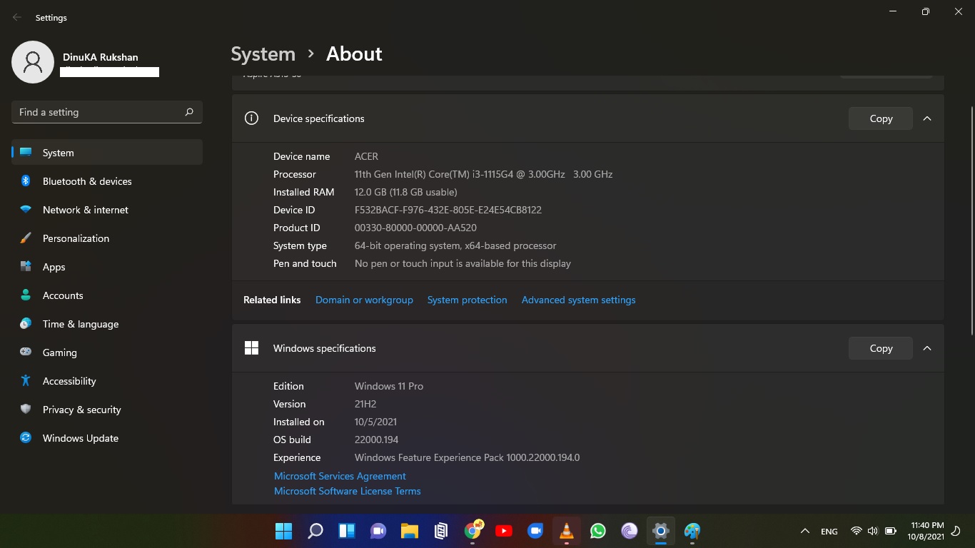Click the Product ID value 00330-80000-00000-AA520
975x548 pixels.
coord(415,228)
